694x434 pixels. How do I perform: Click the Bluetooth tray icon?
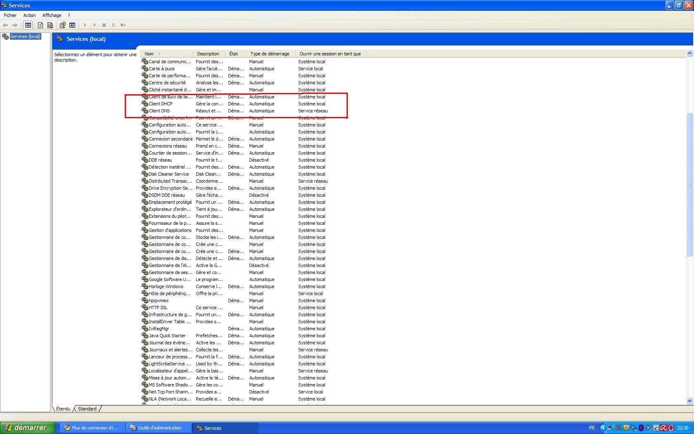(641, 428)
